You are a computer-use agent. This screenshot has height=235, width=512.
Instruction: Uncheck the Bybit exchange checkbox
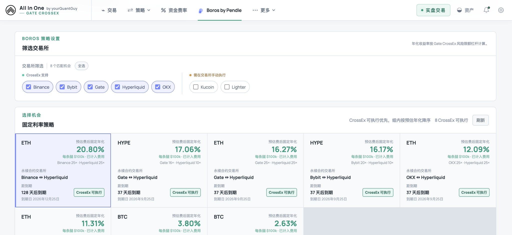(62, 87)
